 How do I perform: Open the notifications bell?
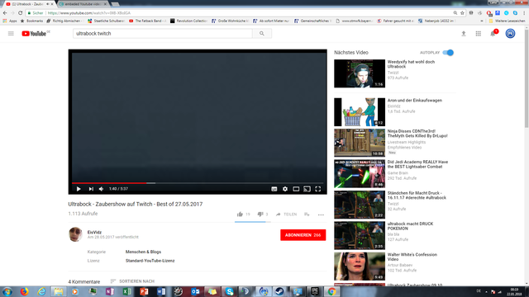point(493,33)
